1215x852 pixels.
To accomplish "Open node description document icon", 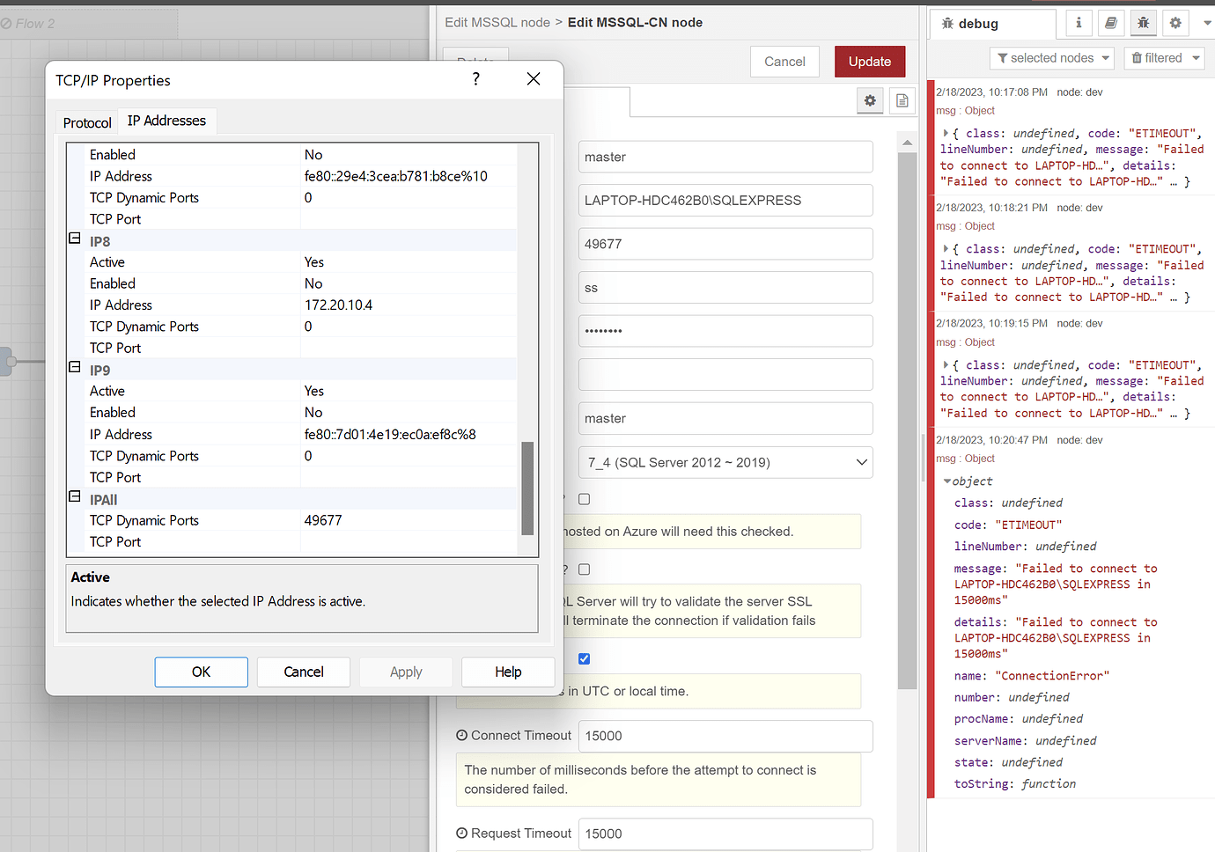I will point(902,101).
